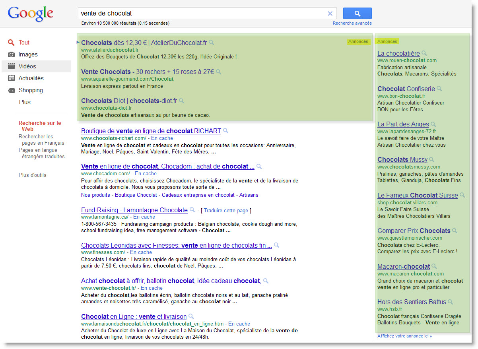Click the Annonces label above top ads
Screen dimensions: 478x349
point(358,41)
